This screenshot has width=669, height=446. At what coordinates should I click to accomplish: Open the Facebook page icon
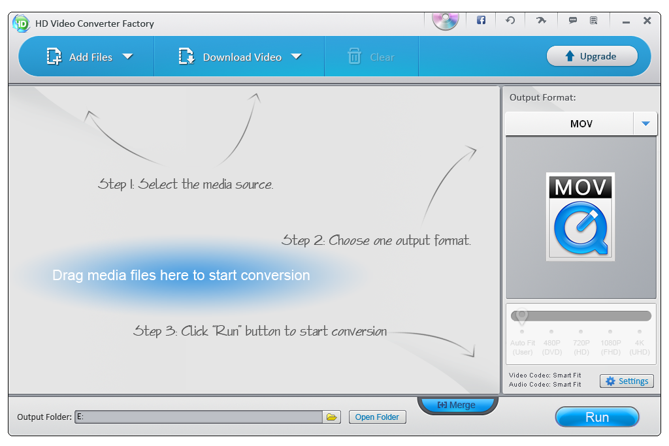[x=481, y=20]
